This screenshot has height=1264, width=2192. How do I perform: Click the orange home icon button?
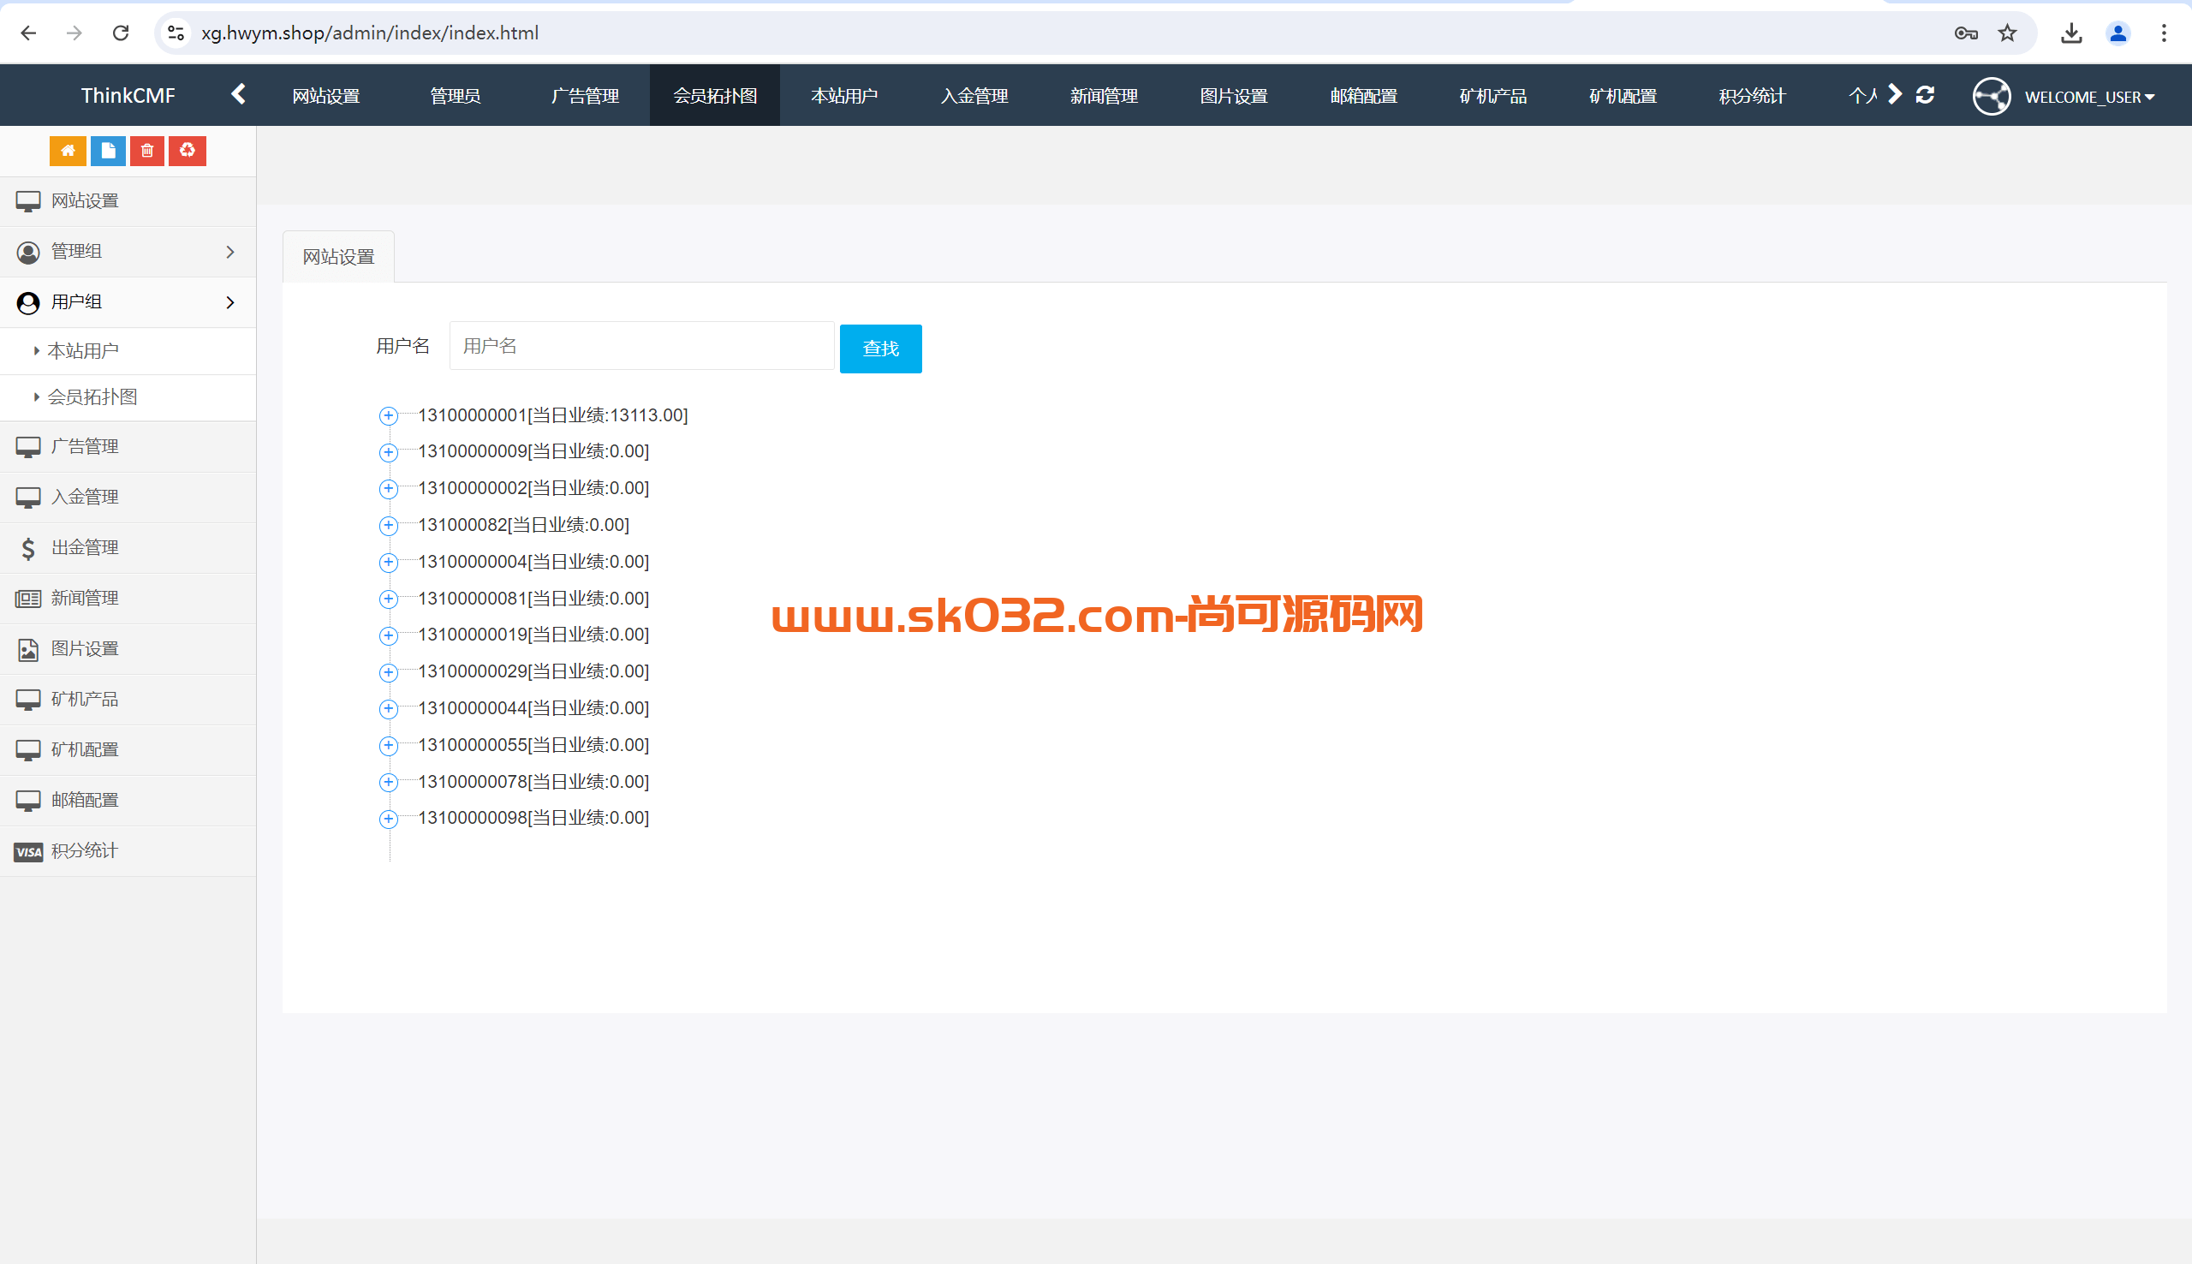pyautogui.click(x=68, y=151)
